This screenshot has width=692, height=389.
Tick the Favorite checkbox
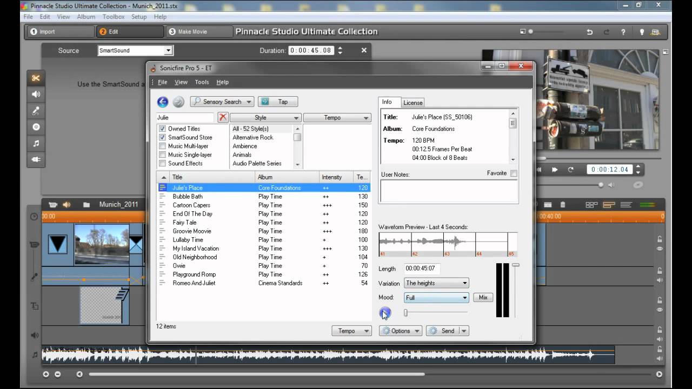tap(514, 173)
